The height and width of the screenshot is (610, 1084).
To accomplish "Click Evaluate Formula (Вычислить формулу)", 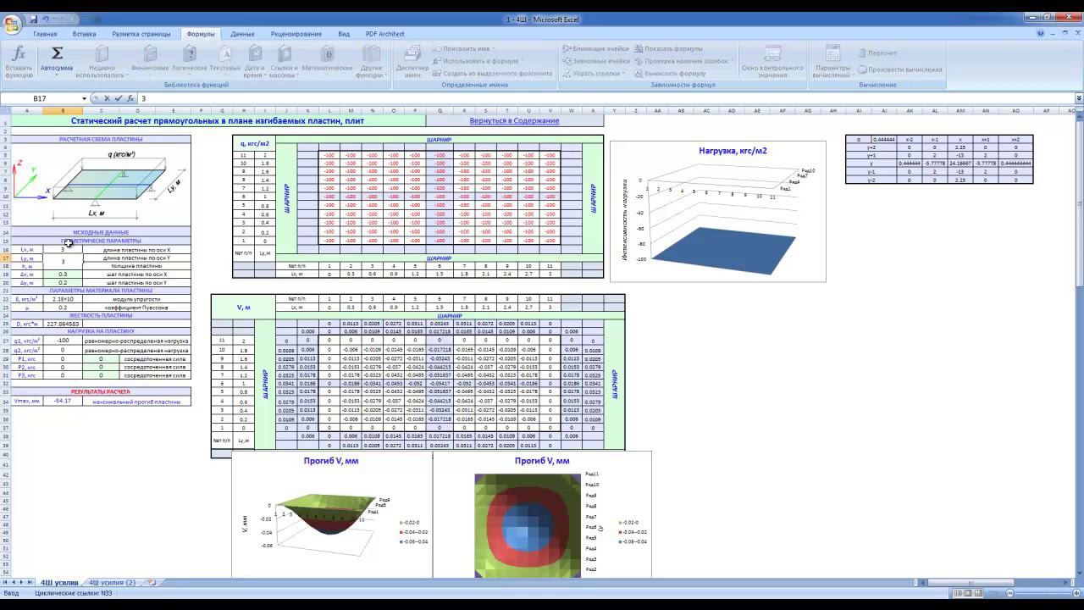I will [x=671, y=74].
